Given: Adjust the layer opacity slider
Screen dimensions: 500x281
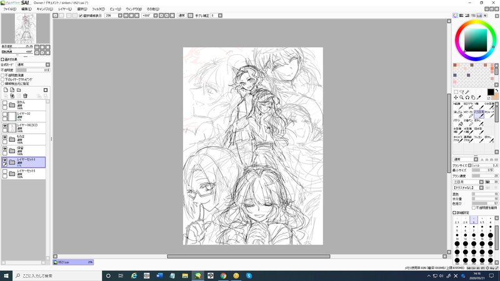Looking at the screenshot, I should pyautogui.click(x=33, y=70).
